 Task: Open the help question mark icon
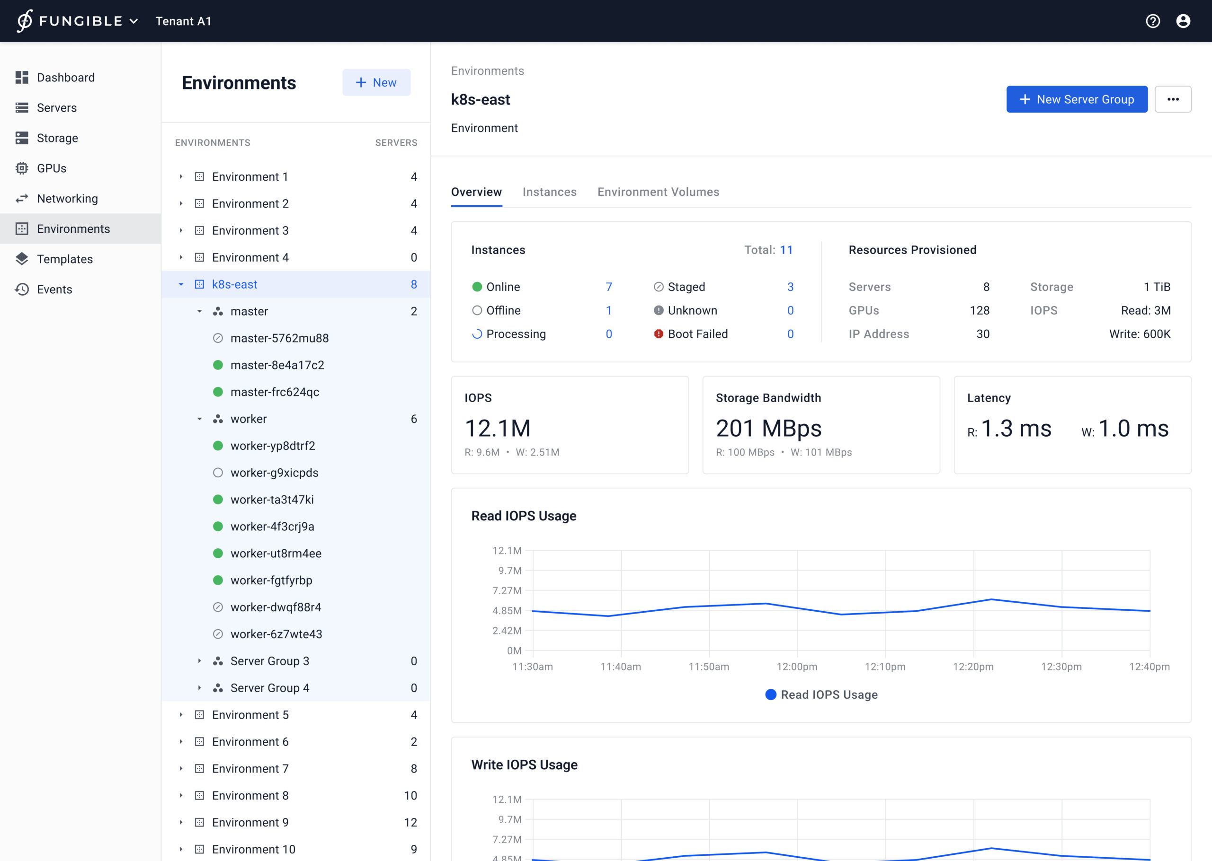tap(1153, 21)
